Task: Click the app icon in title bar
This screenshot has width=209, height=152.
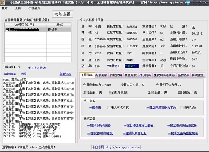Action: click(x=2, y=2)
